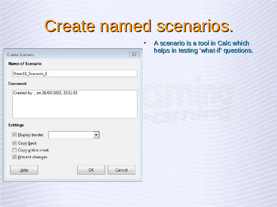Click inside the Comment text area
Image resolution: width=277 pixels, height=207 pixels.
point(74,104)
